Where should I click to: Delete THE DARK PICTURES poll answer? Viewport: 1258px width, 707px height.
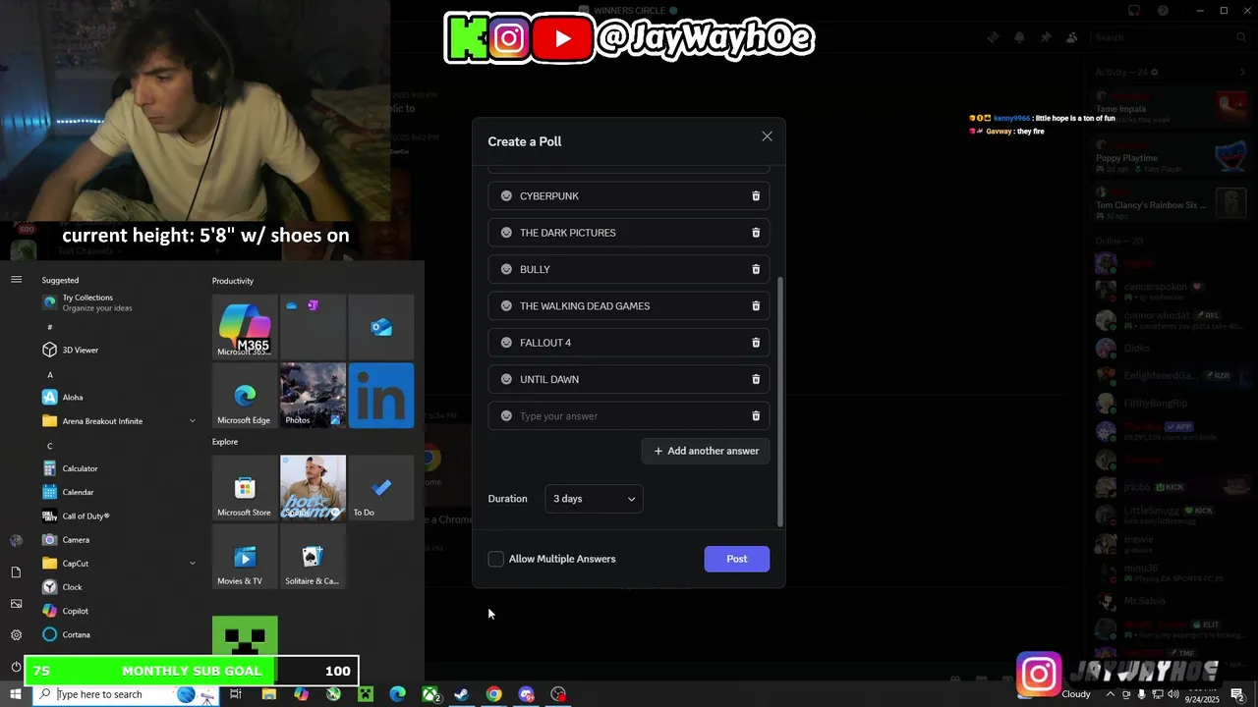(x=756, y=233)
